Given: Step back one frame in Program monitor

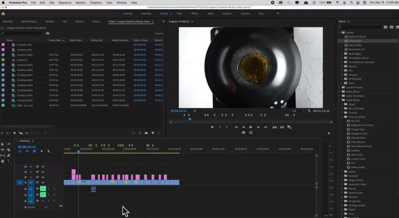Looking at the screenshot, I should coord(243,127).
